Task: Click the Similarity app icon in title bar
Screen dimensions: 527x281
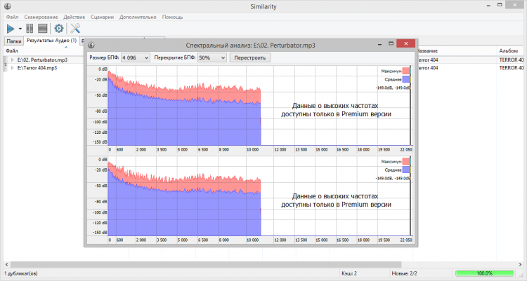Action: point(8,6)
